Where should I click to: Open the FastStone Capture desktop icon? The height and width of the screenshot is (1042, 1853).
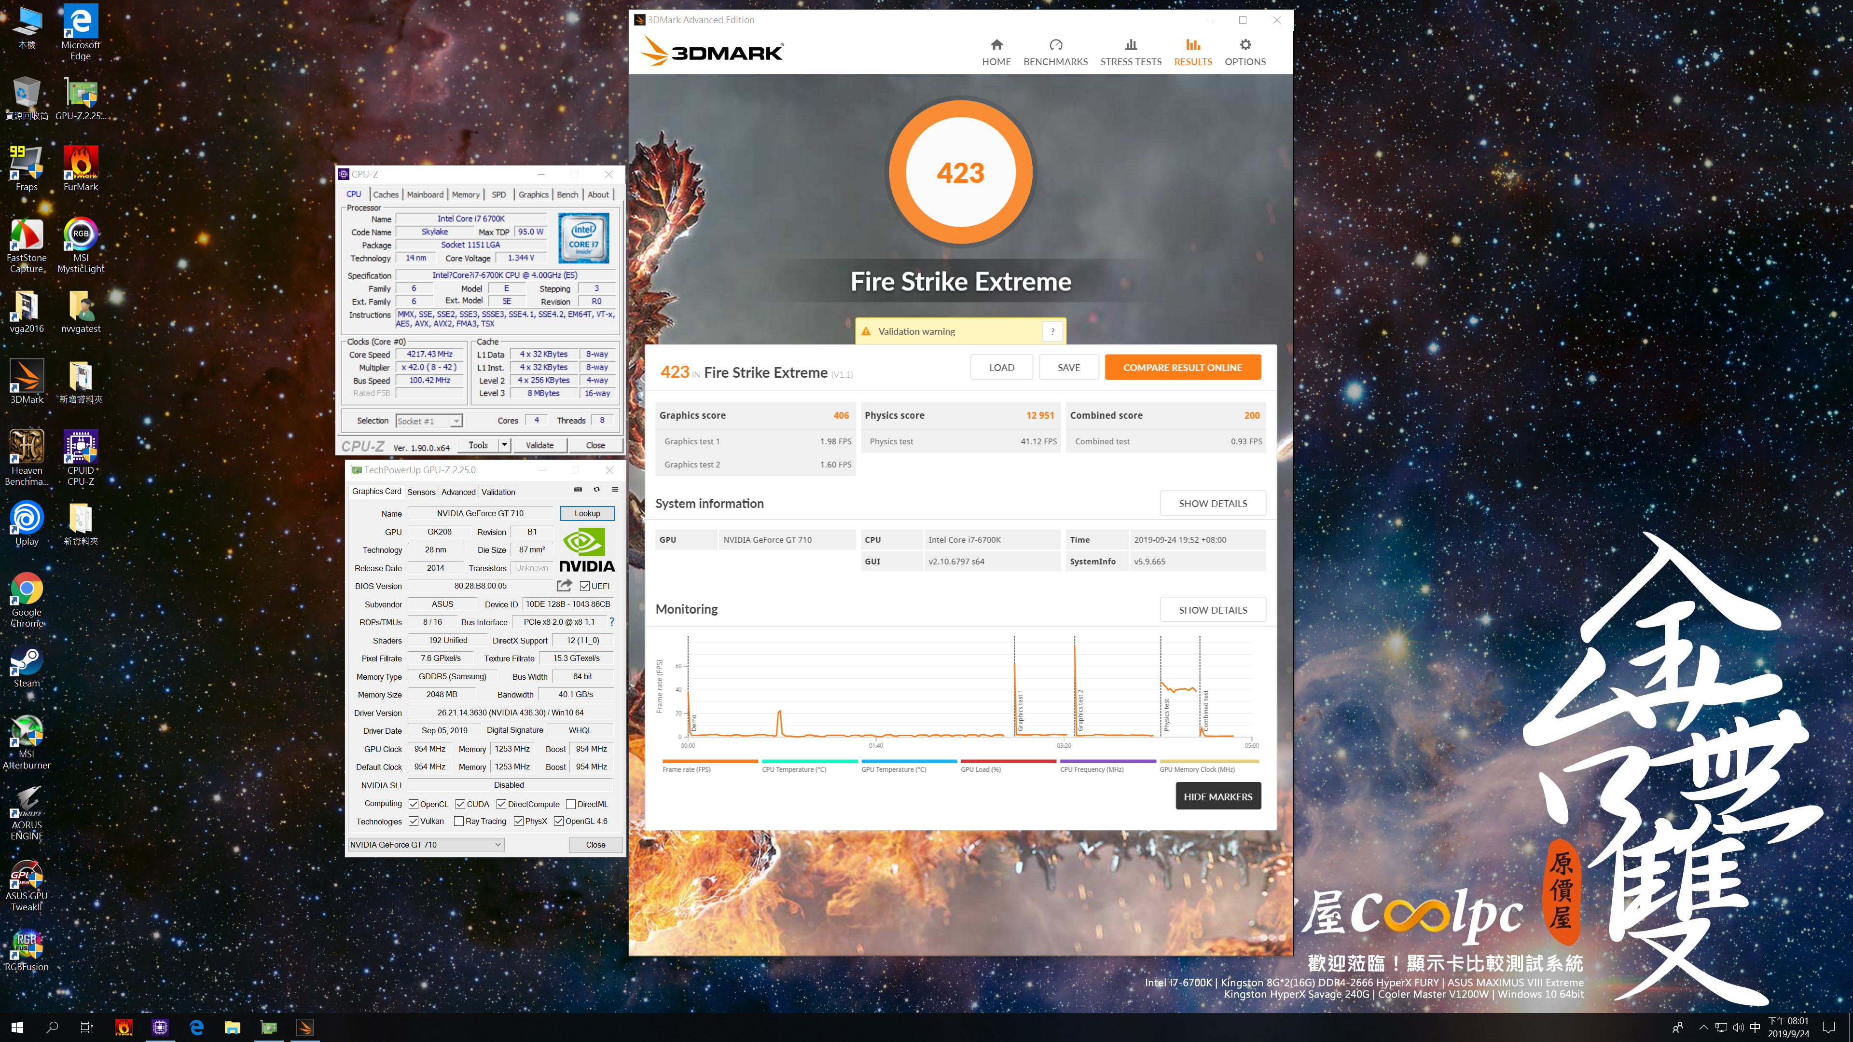click(27, 245)
